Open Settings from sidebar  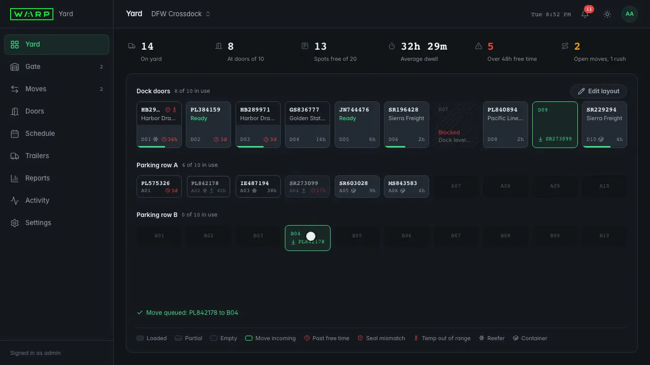56,223
